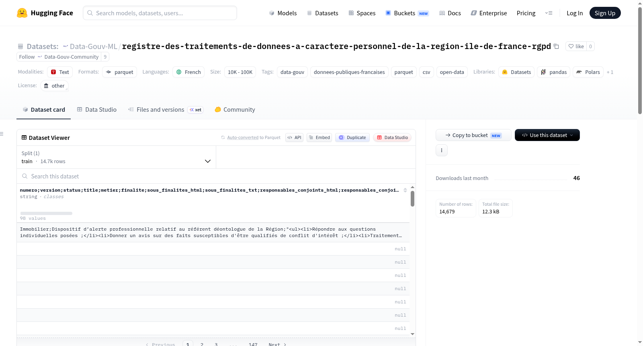The width and height of the screenshot is (643, 346).
Task: Switch to the Data Studio tab
Action: pos(97,110)
